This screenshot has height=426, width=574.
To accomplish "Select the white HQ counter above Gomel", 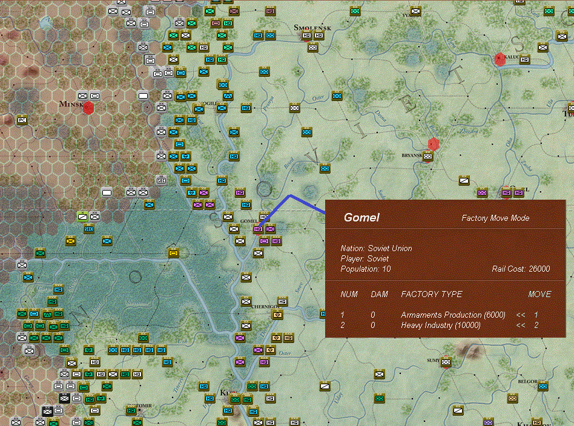I will [x=264, y=217].
